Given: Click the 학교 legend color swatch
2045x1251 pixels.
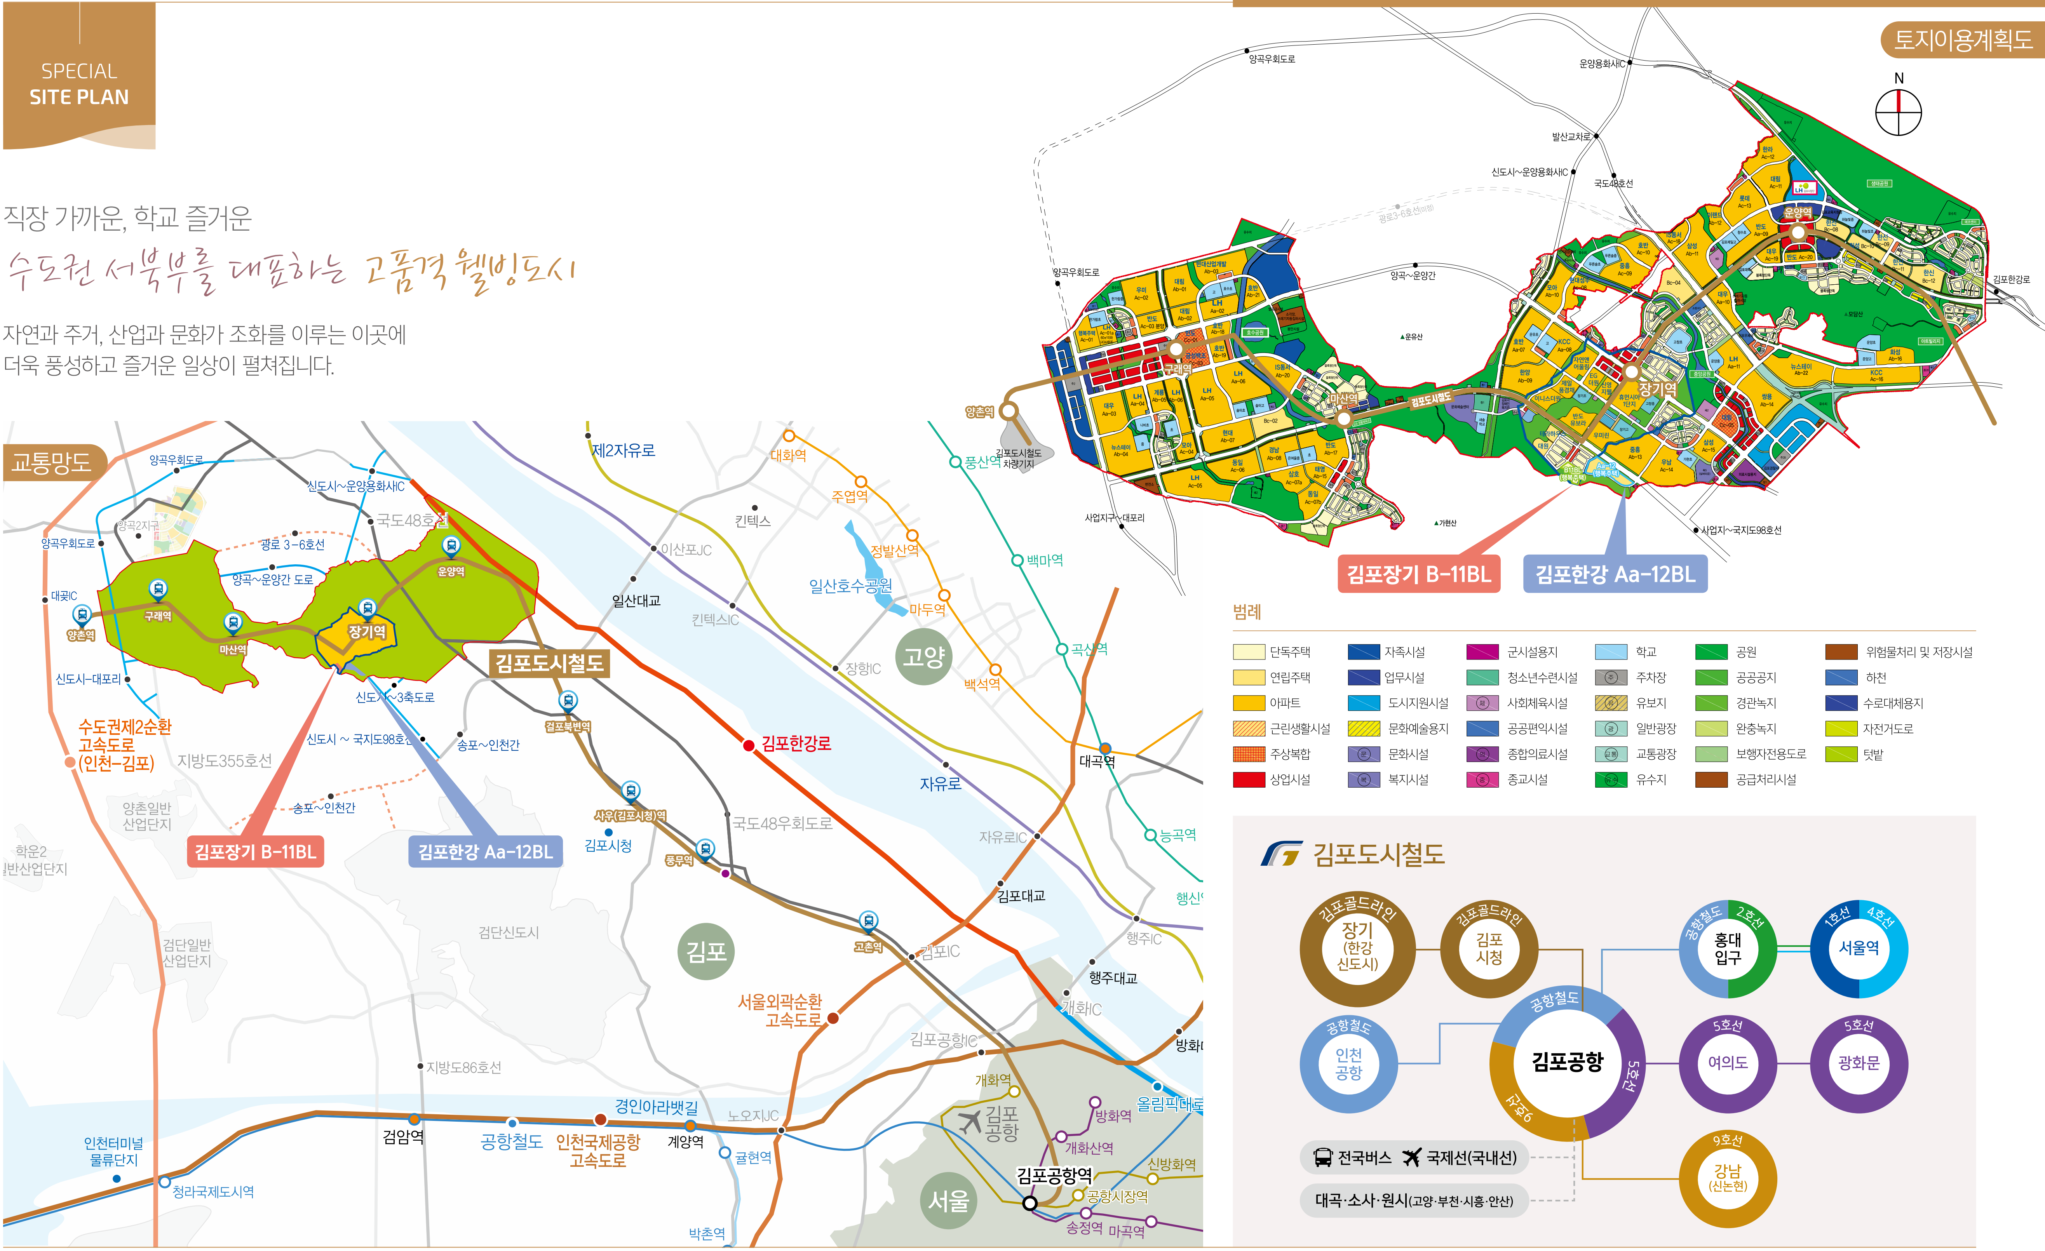Looking at the screenshot, I should click(x=1611, y=653).
